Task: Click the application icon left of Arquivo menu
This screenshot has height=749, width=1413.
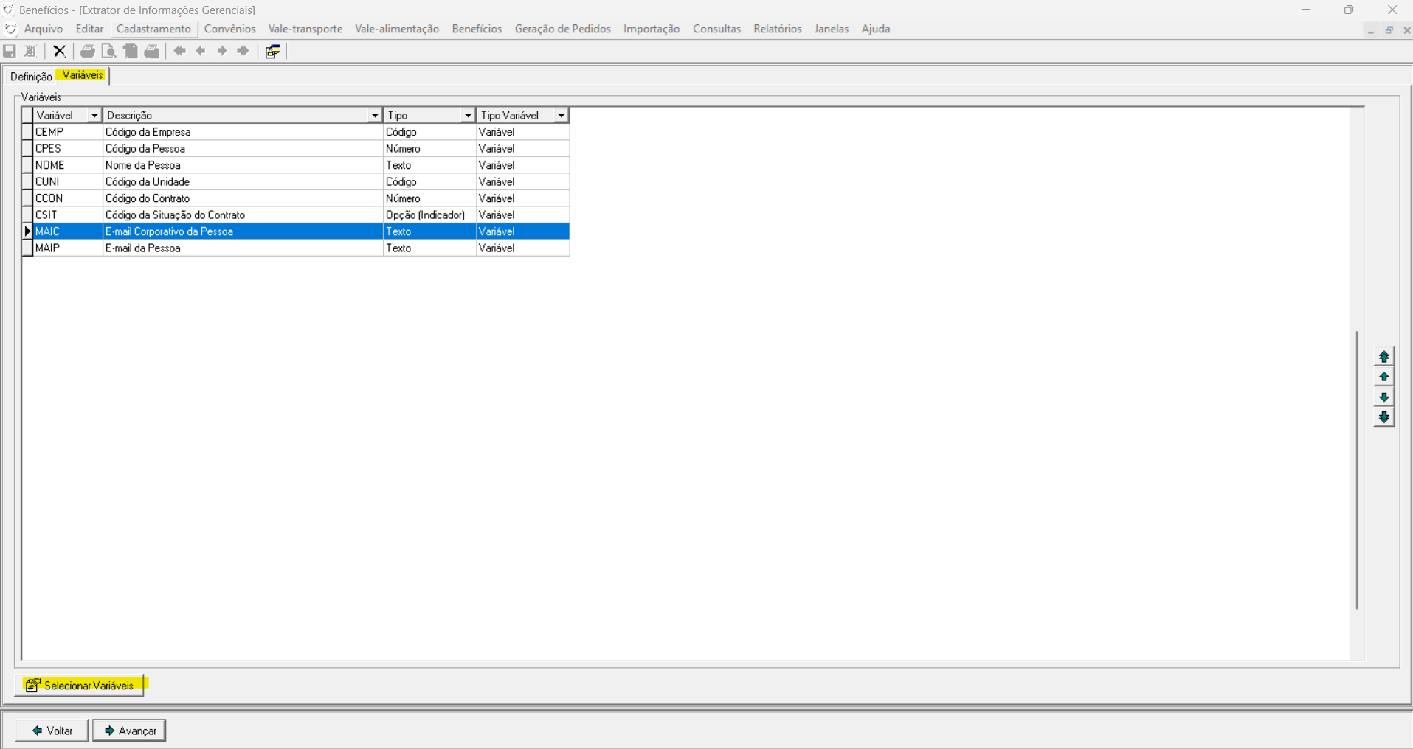Action: [x=10, y=29]
